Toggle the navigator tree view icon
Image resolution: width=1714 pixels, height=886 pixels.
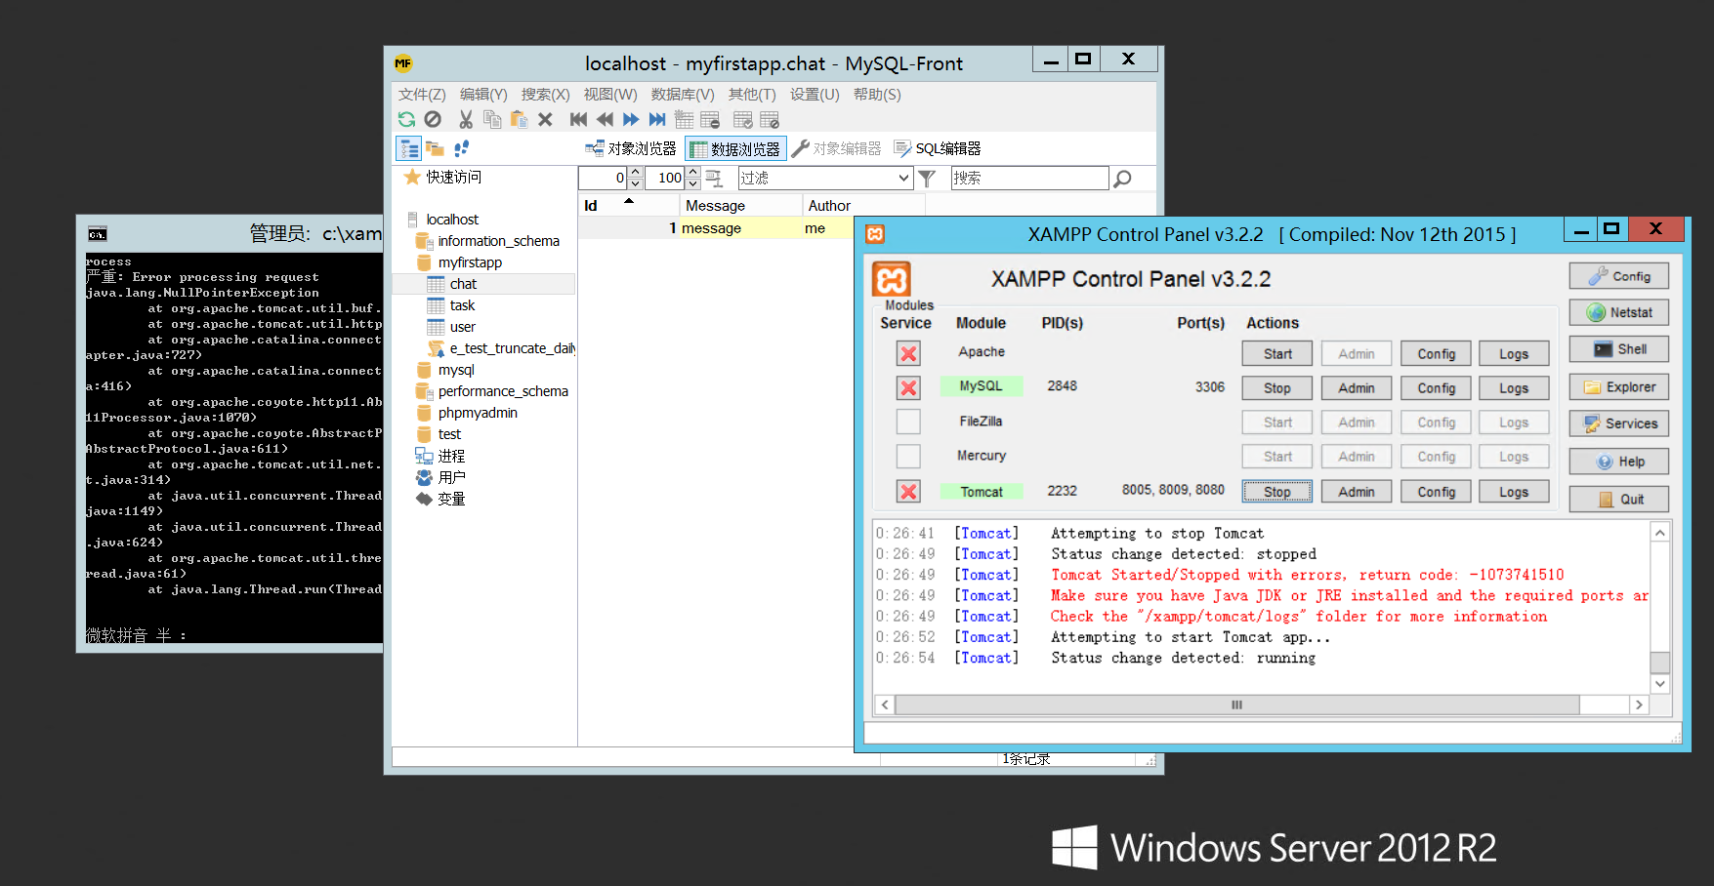[x=408, y=148]
